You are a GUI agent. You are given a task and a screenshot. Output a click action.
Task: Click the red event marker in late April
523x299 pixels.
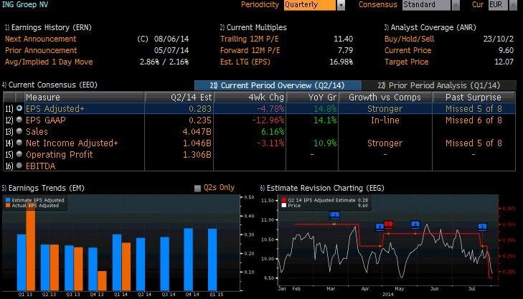click(x=389, y=224)
